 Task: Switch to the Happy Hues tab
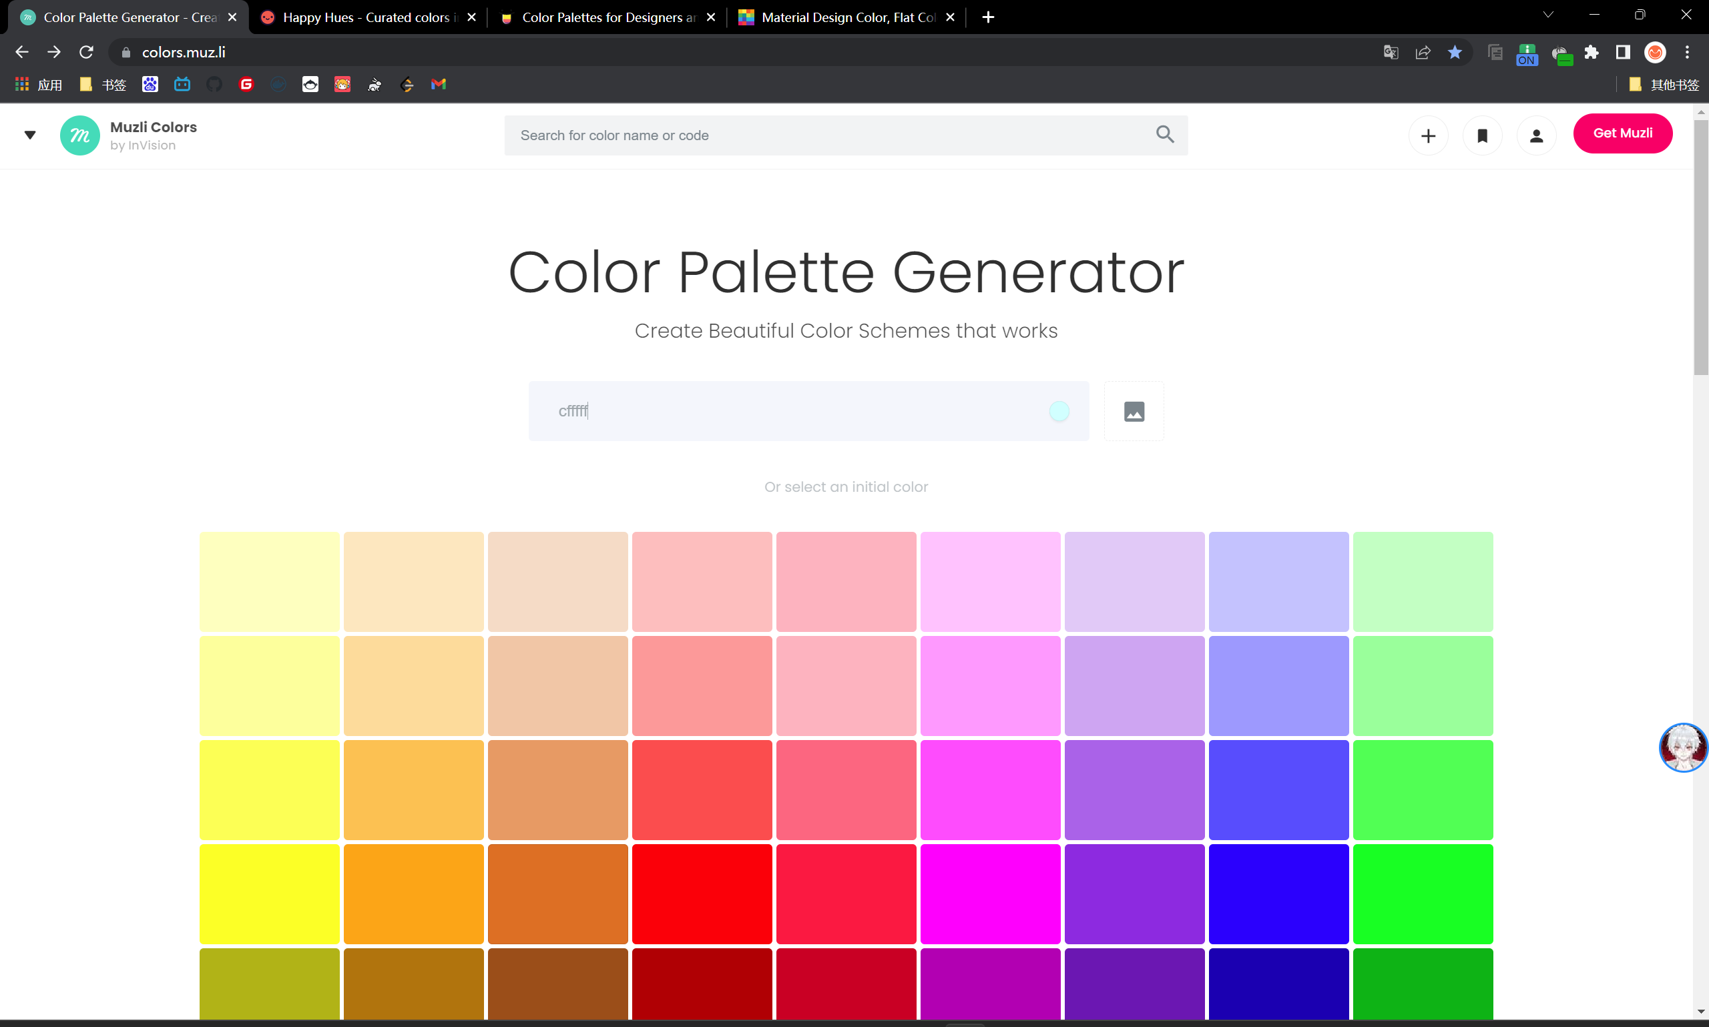[x=365, y=17]
